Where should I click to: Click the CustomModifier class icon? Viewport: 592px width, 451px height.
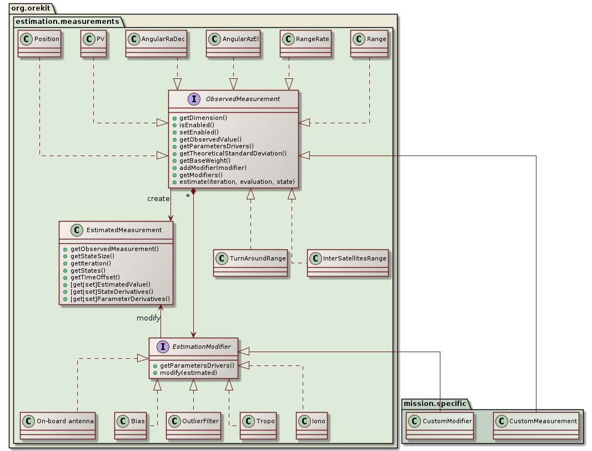(x=414, y=421)
